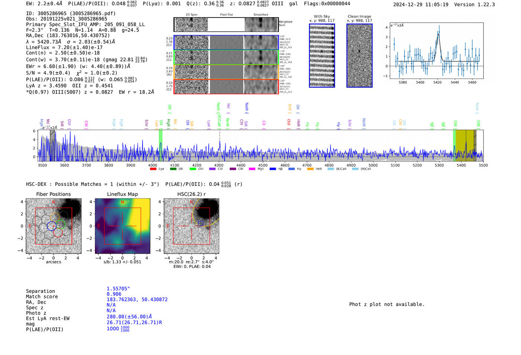Click the Est LyA rest-EW label
The height and width of the screenshot is (355, 521).
pyautogui.click(x=48, y=318)
